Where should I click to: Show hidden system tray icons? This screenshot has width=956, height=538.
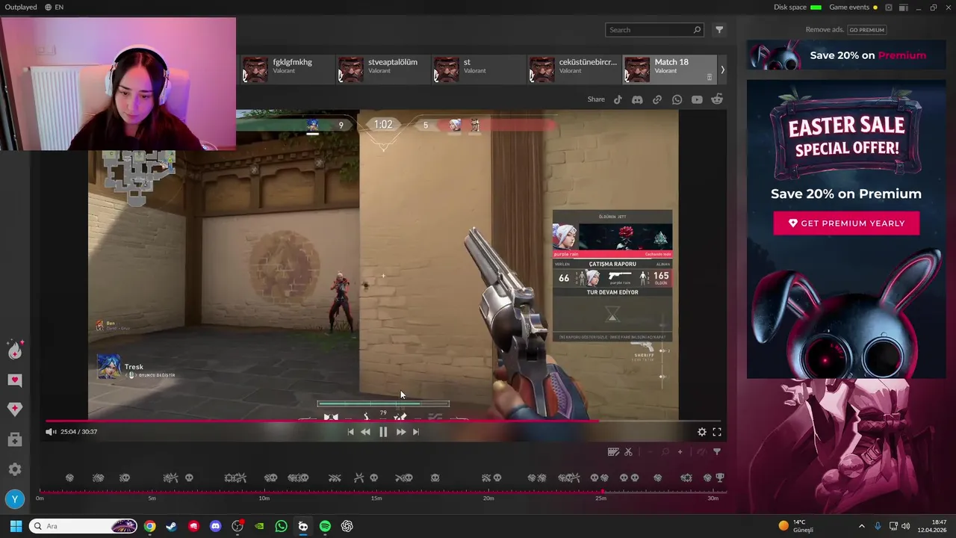pos(861,526)
